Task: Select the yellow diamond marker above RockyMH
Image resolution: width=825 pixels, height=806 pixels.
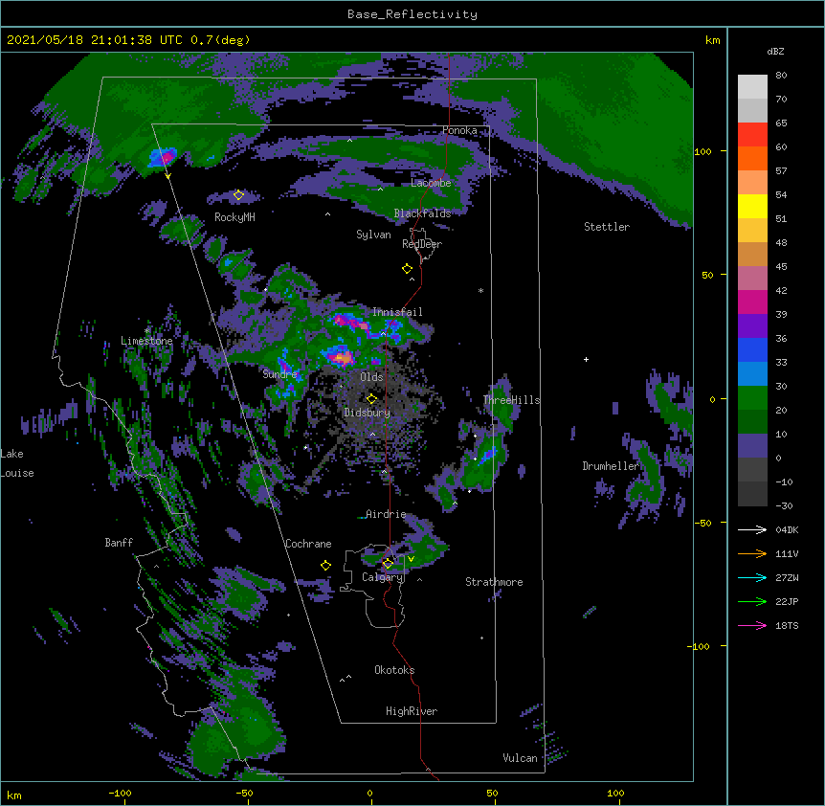Action: point(238,195)
